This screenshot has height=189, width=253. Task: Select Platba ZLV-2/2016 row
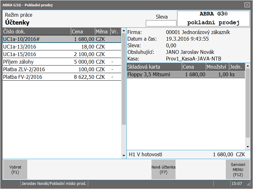tap(62, 69)
